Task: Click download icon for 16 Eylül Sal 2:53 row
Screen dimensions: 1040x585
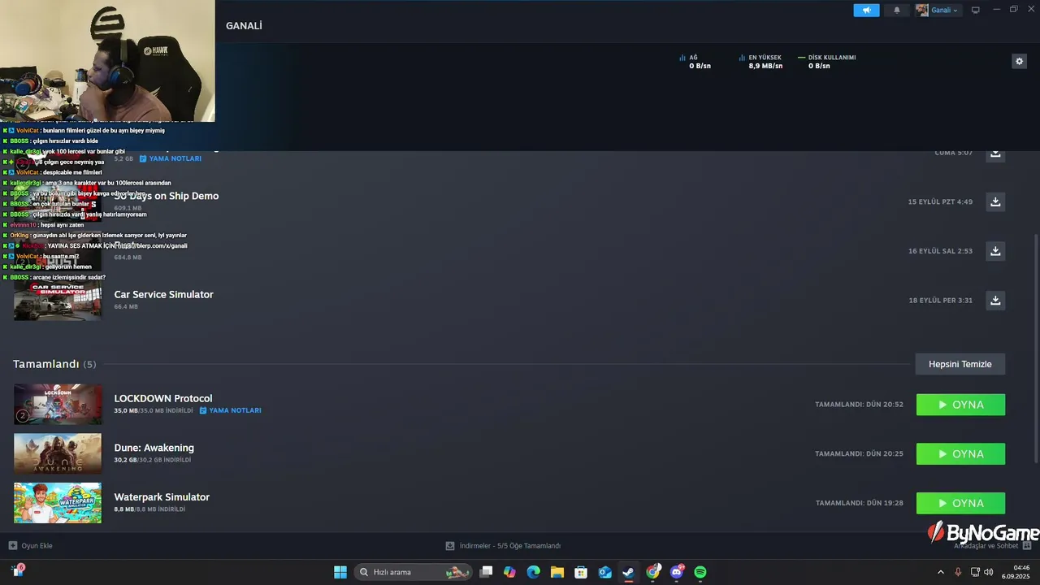Action: 995,251
